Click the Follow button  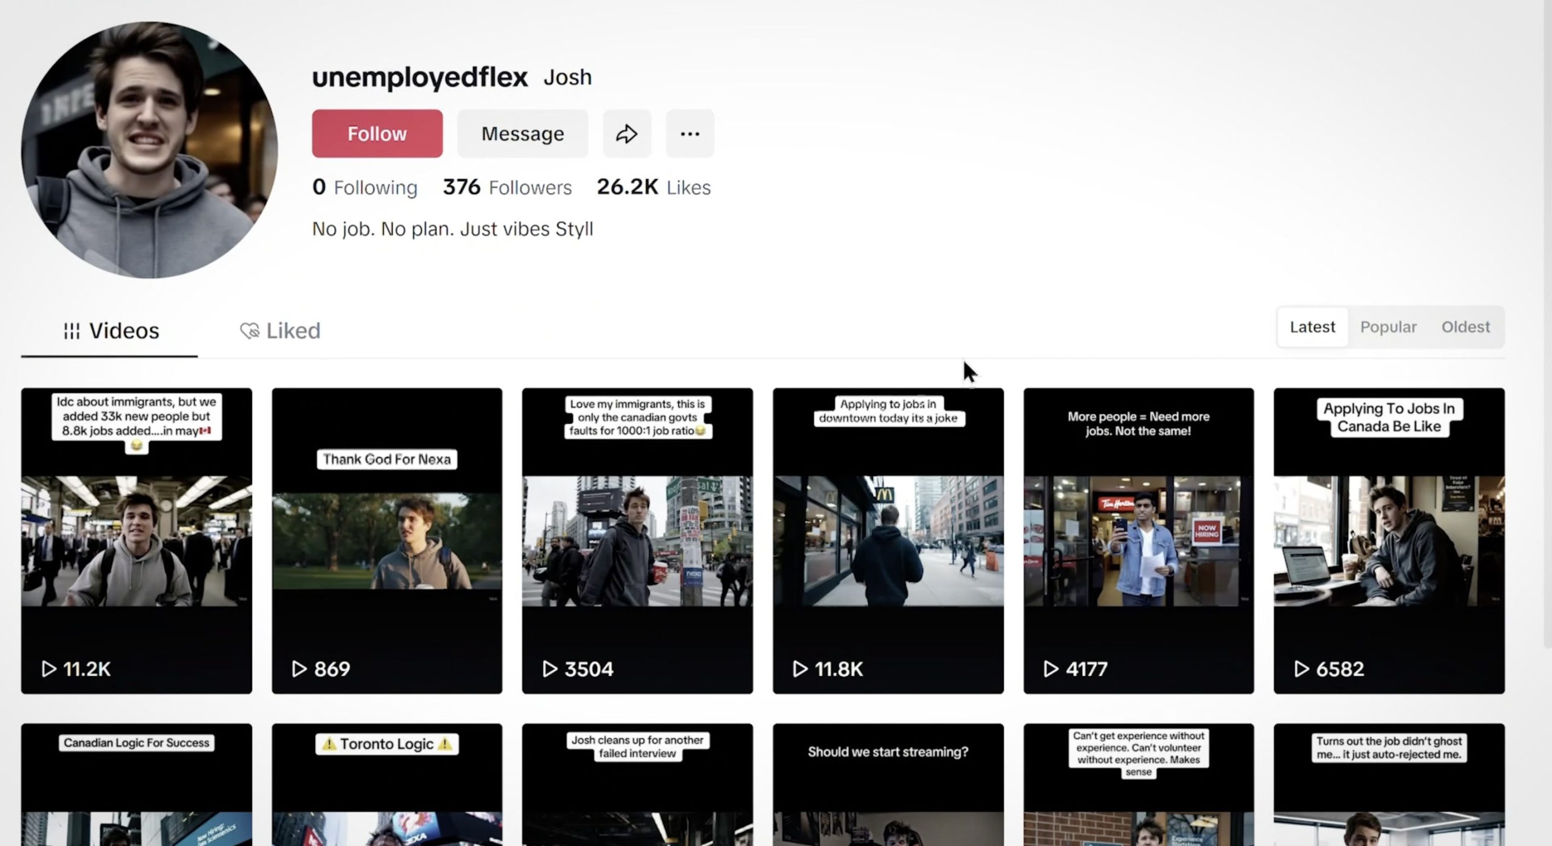point(376,133)
